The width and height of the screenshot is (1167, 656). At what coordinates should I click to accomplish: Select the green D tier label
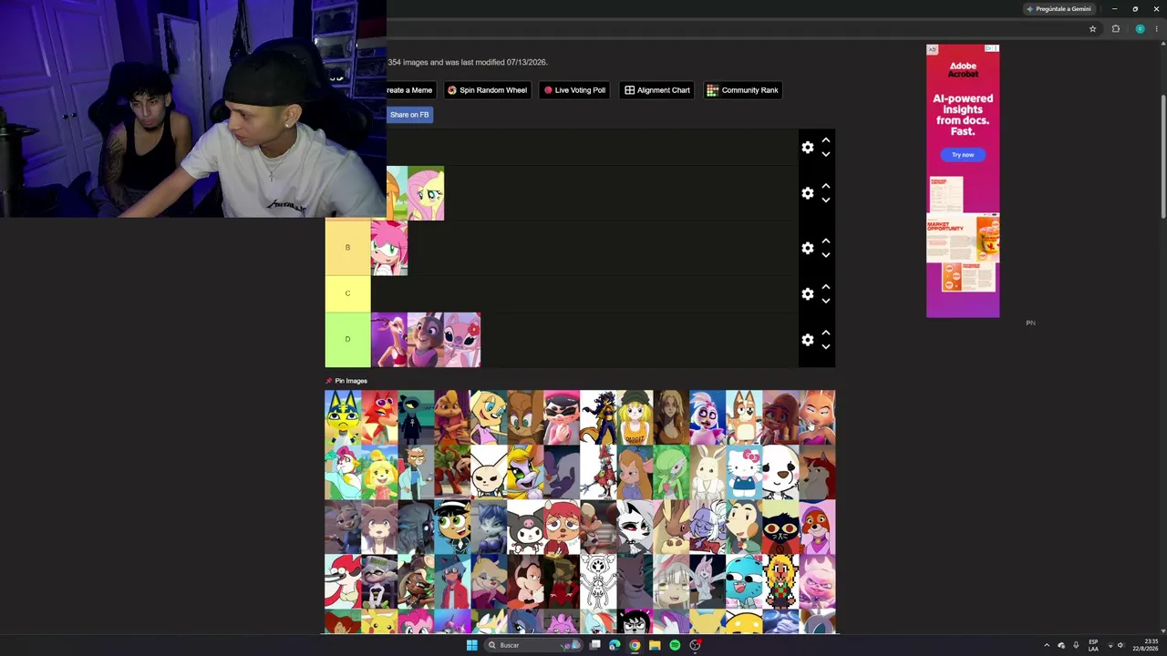coord(347,339)
